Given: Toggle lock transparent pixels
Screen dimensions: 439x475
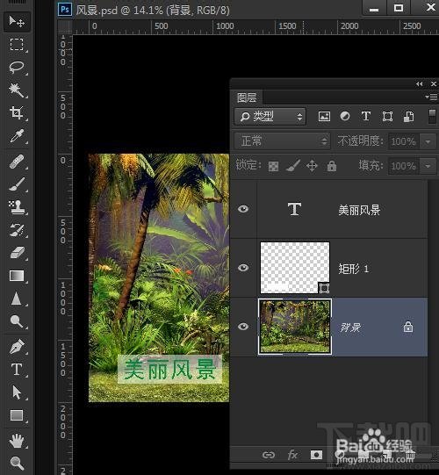Looking at the screenshot, I should [x=273, y=166].
